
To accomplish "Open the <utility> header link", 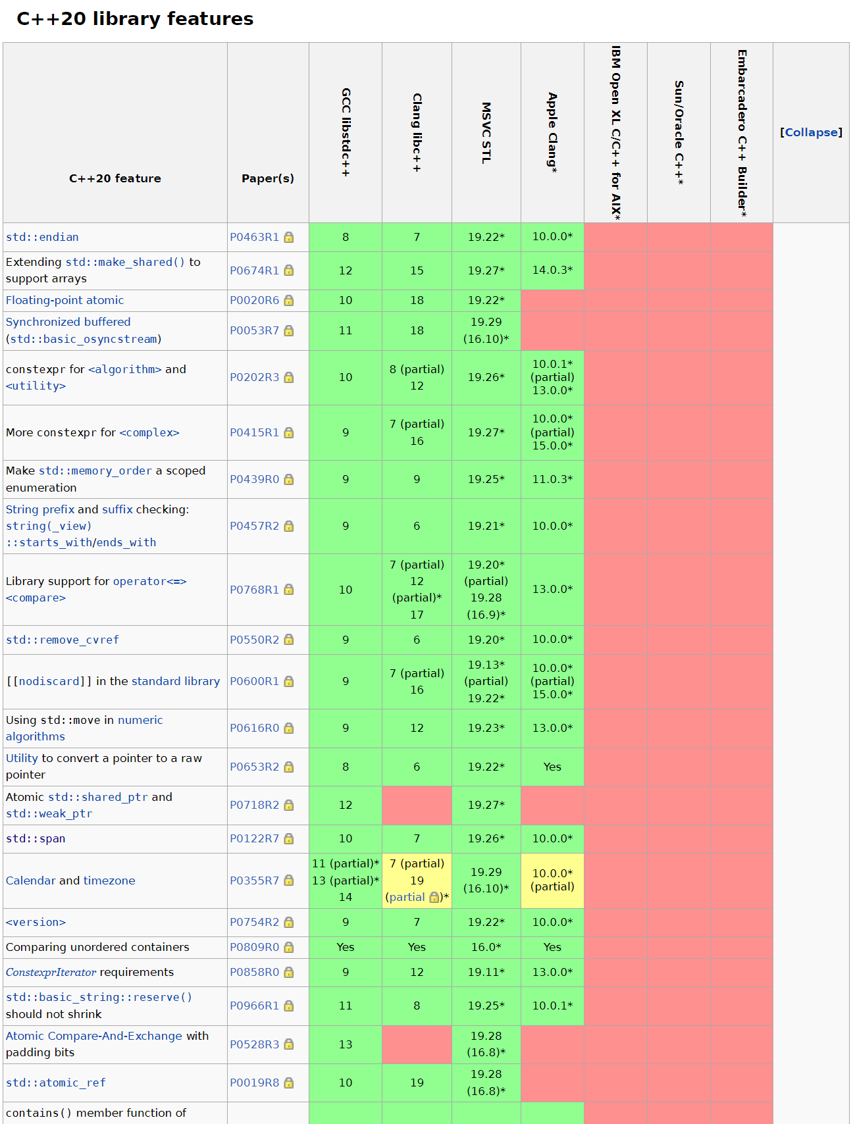I will click(36, 386).
